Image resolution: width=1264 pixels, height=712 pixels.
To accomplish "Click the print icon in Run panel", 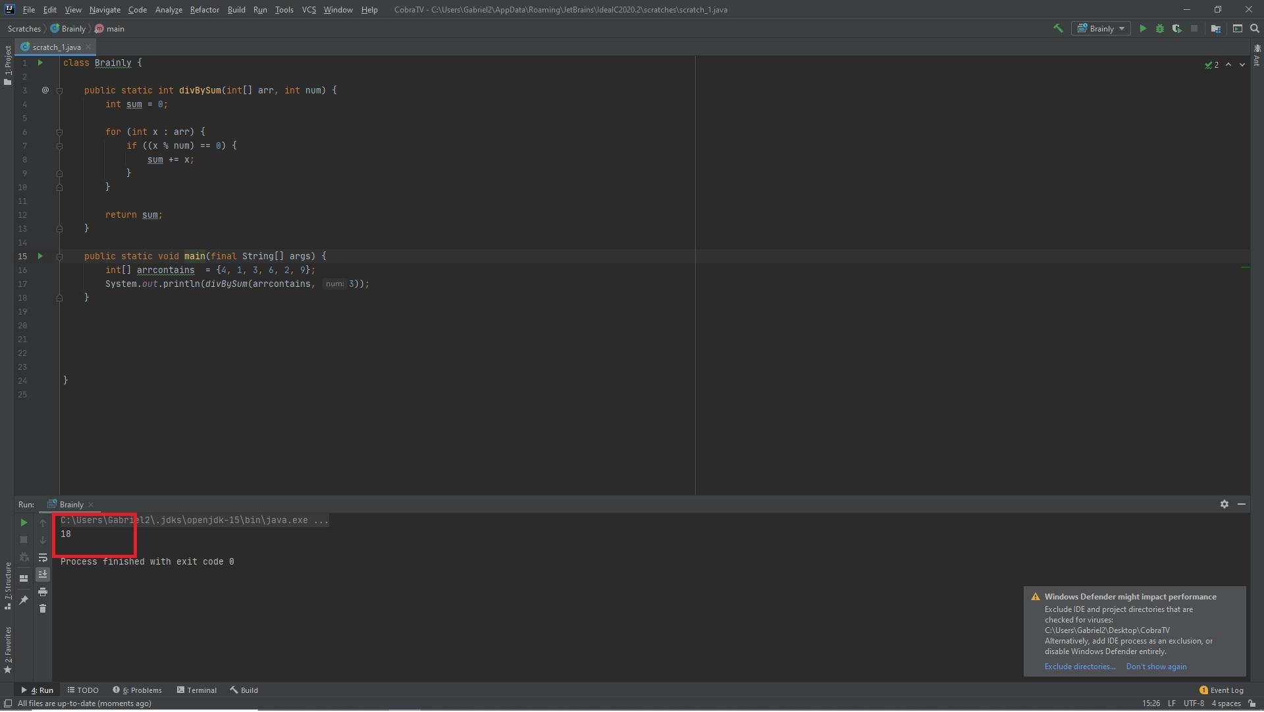I will 43,592.
